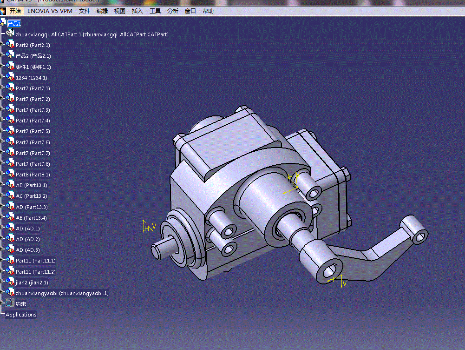Select the AC (Part13.2) label
Screen dimensions: 465x350
click(x=32, y=196)
